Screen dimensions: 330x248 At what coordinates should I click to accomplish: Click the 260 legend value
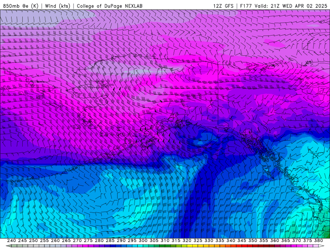55,241
